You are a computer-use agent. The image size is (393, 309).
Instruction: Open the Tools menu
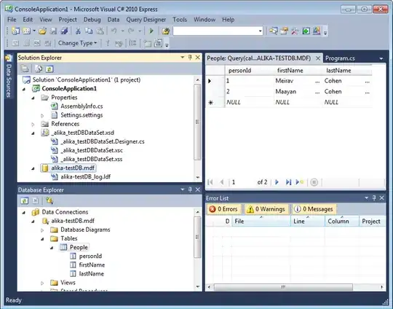click(180, 20)
